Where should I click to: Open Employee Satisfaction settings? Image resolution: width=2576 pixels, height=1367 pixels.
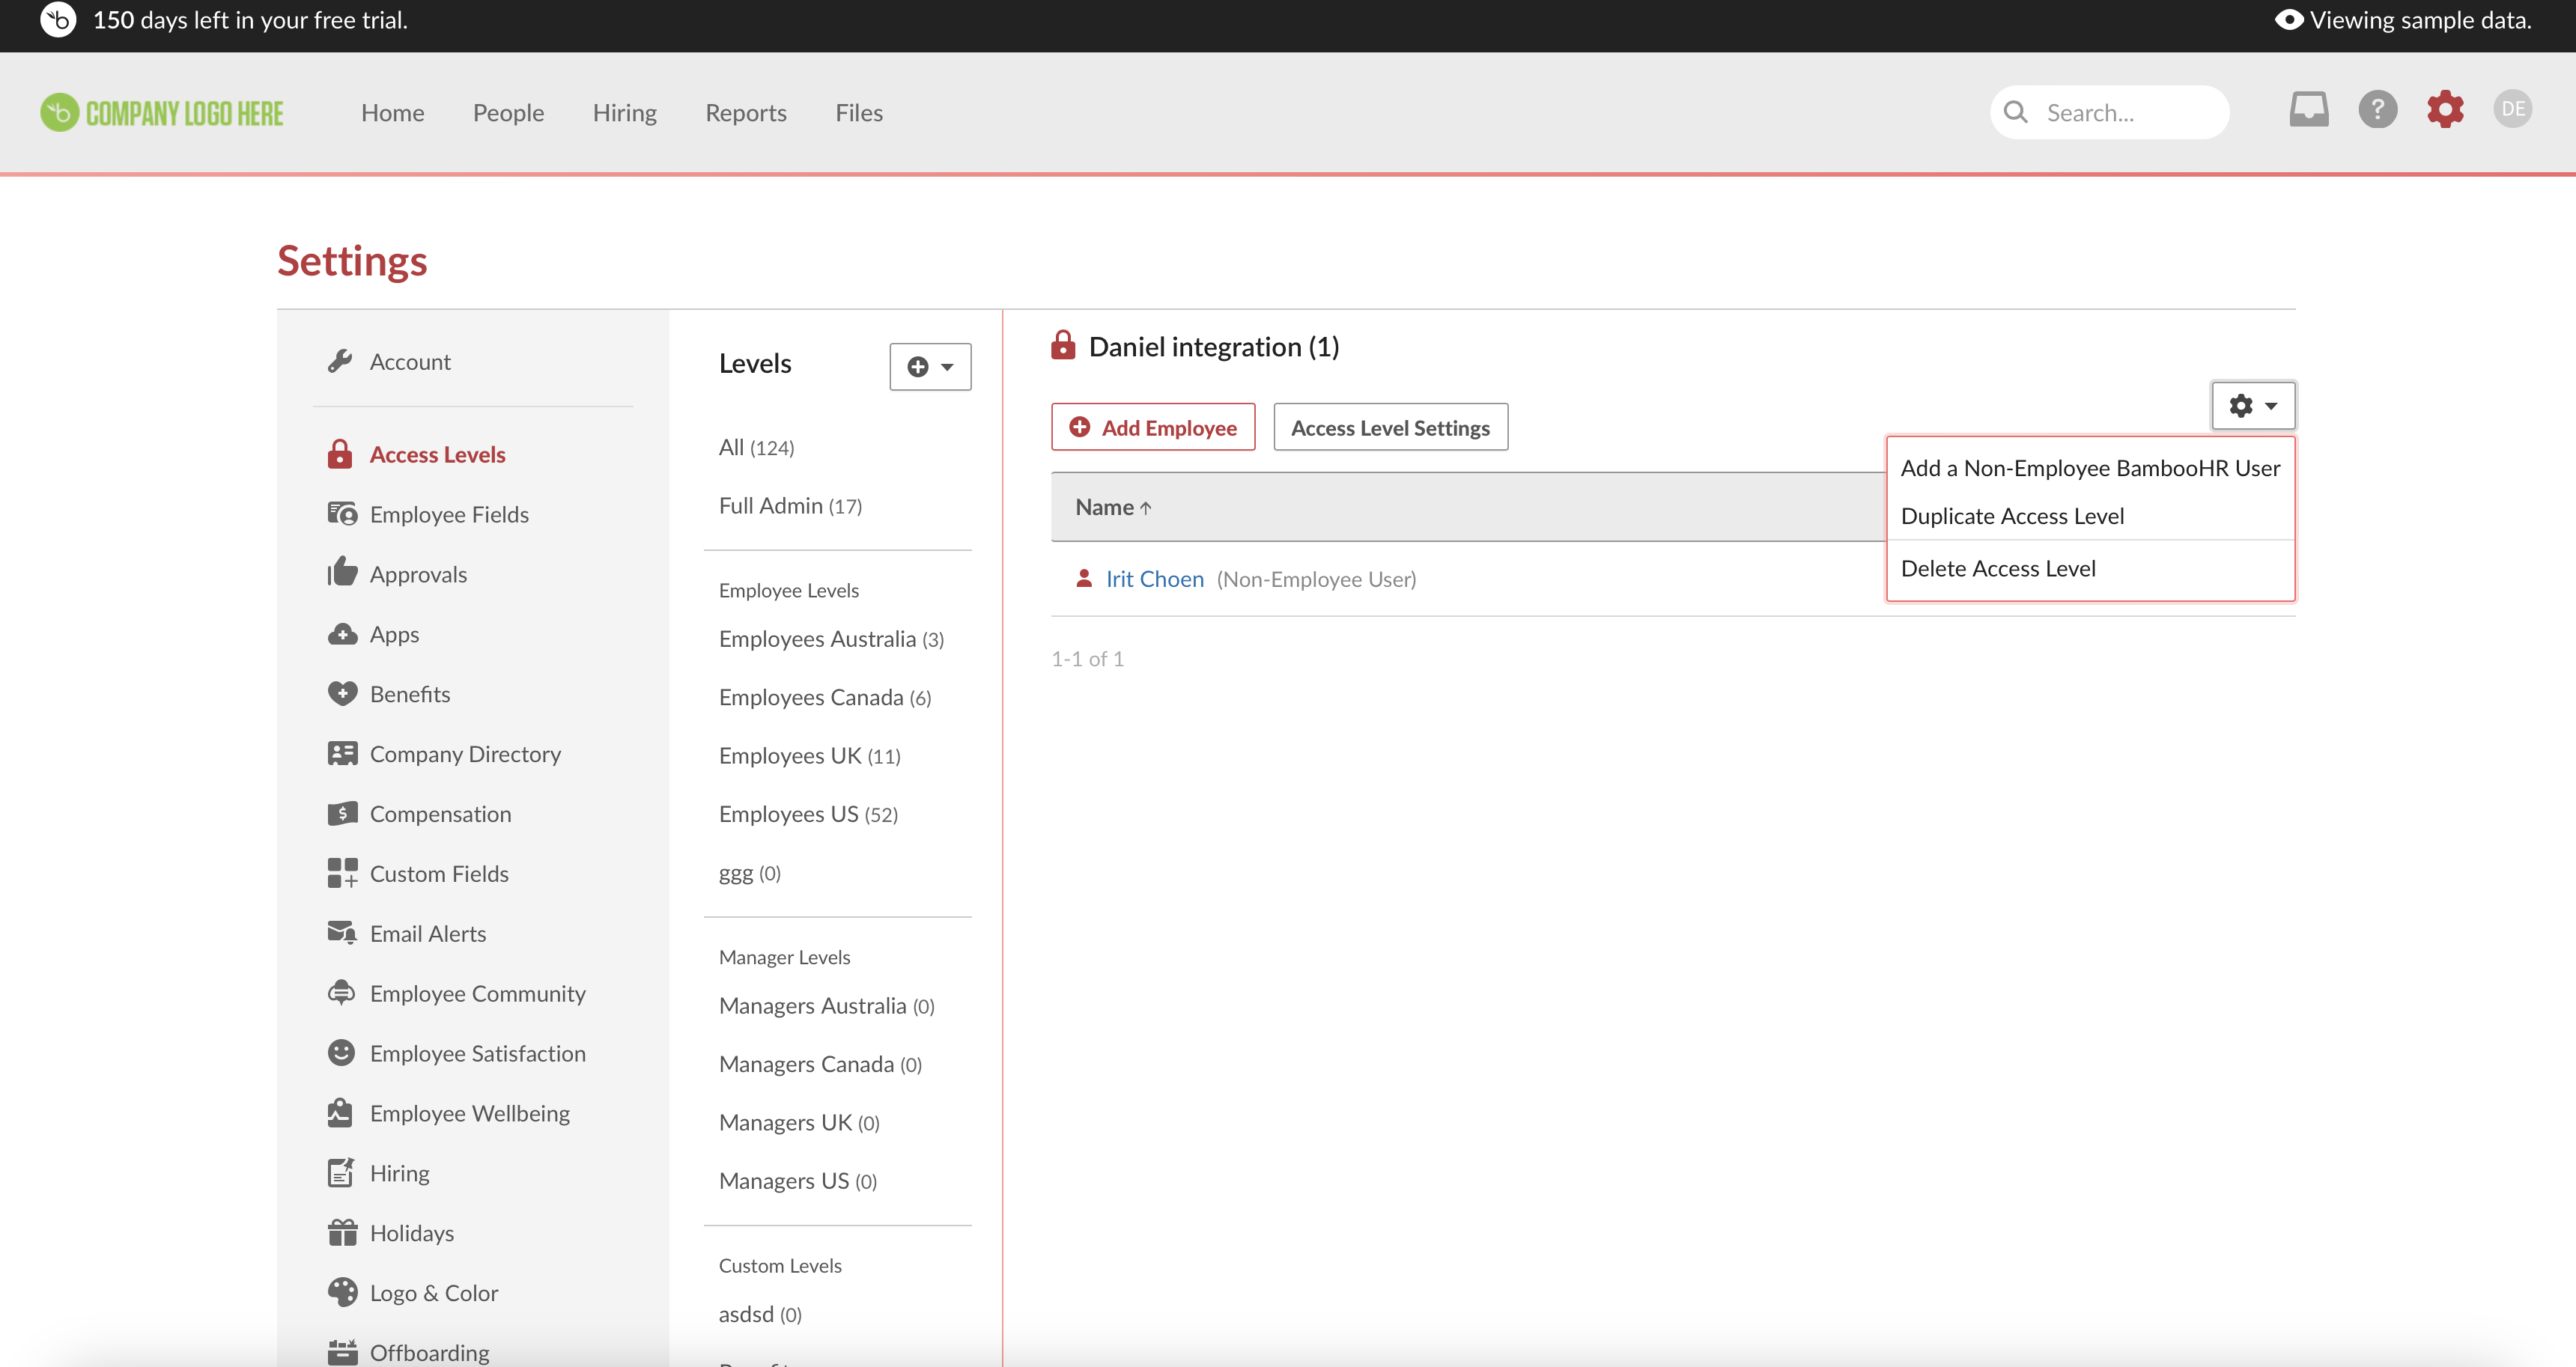pos(456,1054)
